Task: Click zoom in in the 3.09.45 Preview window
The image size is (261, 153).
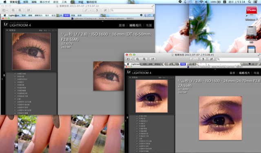Action: [x=144, y=59]
